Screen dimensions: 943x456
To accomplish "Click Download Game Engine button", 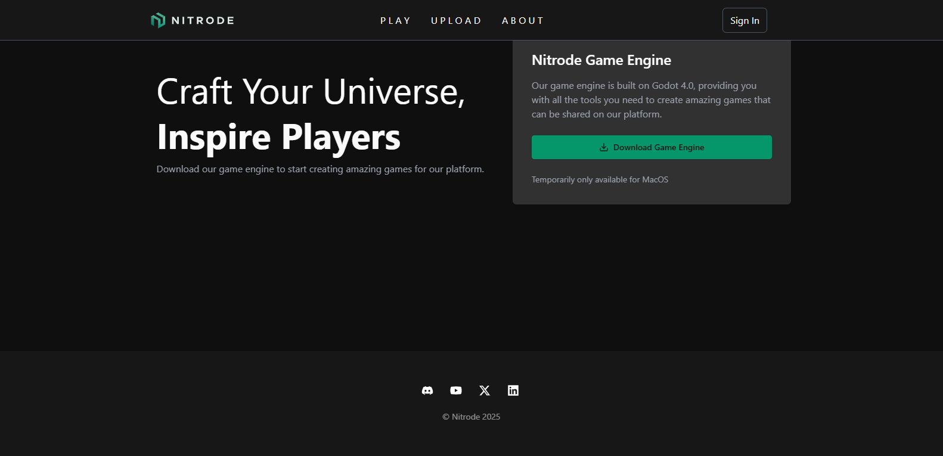I will (652, 147).
